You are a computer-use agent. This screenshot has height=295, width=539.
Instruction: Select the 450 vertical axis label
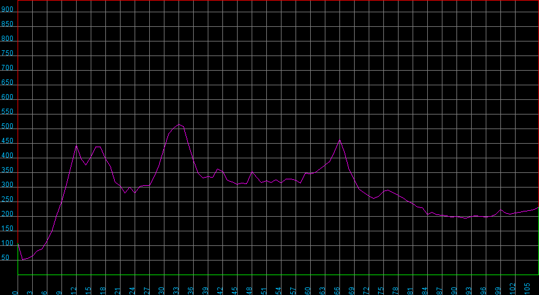click(x=7, y=141)
